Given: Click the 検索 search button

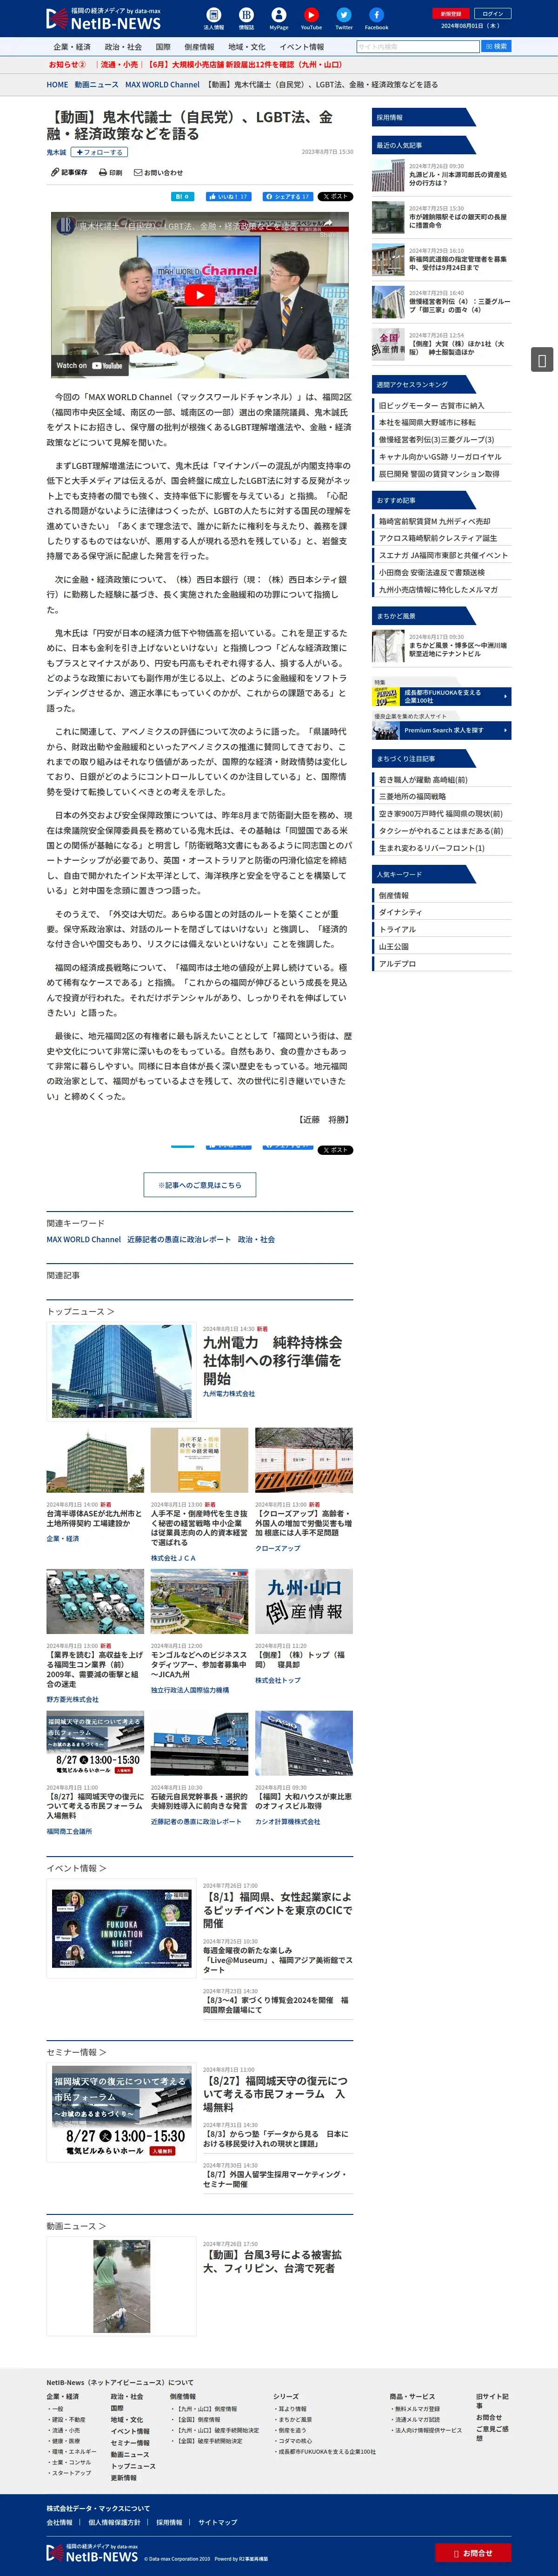Looking at the screenshot, I should click(496, 47).
